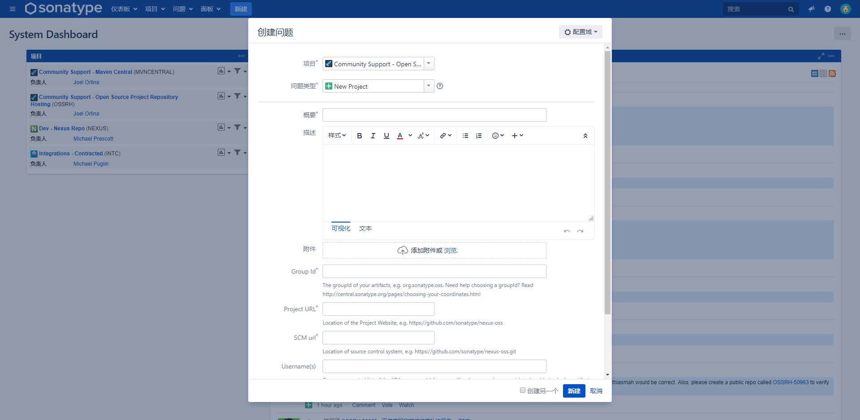Open the emoji picker in editor toolbar

[498, 136]
